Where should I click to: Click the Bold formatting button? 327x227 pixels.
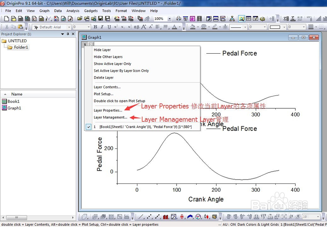click(x=95, y=27)
